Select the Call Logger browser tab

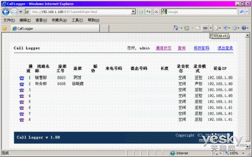click(x=56, y=29)
